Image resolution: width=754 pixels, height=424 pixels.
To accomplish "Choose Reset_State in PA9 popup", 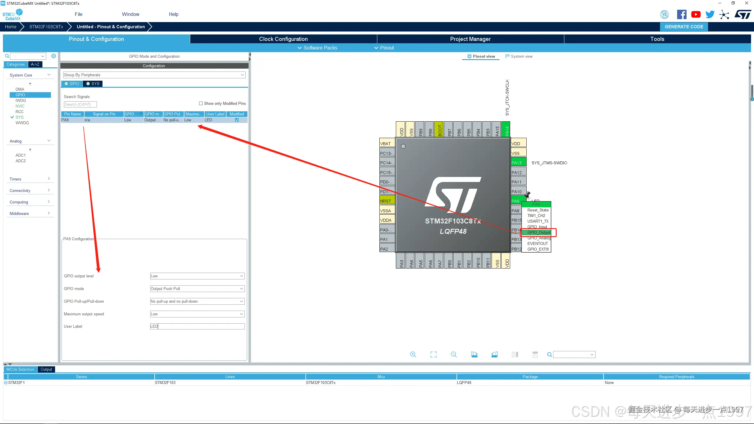I will tap(538, 210).
